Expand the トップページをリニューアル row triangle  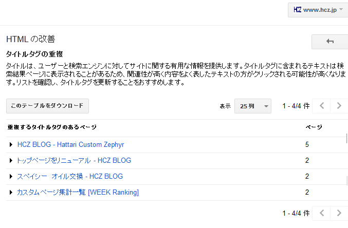[x=11, y=161]
